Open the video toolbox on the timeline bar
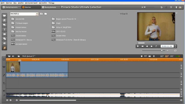 9,56
